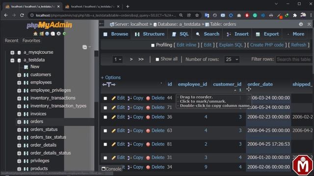The image size is (314, 176).
Task: Open the Console bar at the bottom
Action: click(111, 169)
